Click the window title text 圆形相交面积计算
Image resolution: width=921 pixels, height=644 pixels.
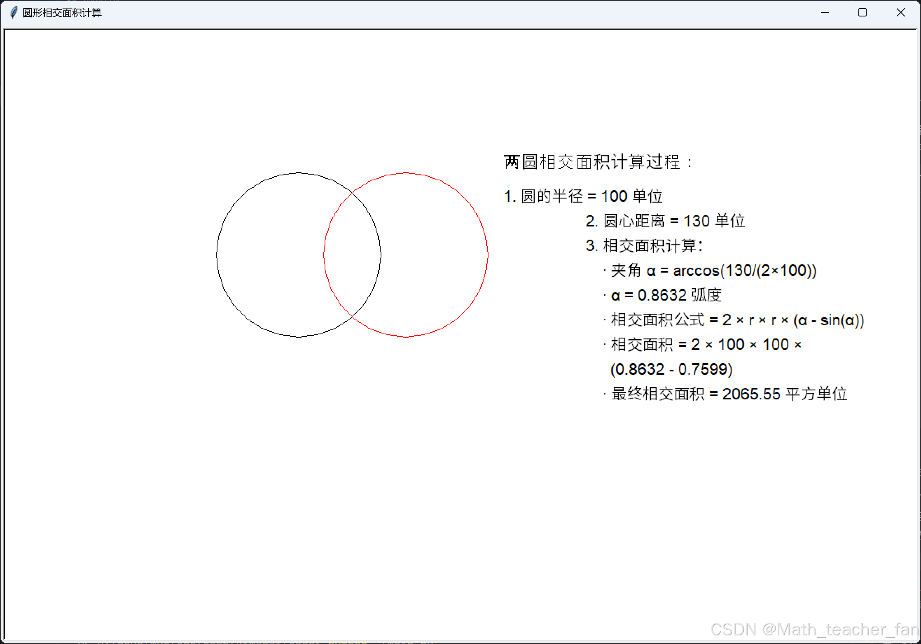pos(62,13)
